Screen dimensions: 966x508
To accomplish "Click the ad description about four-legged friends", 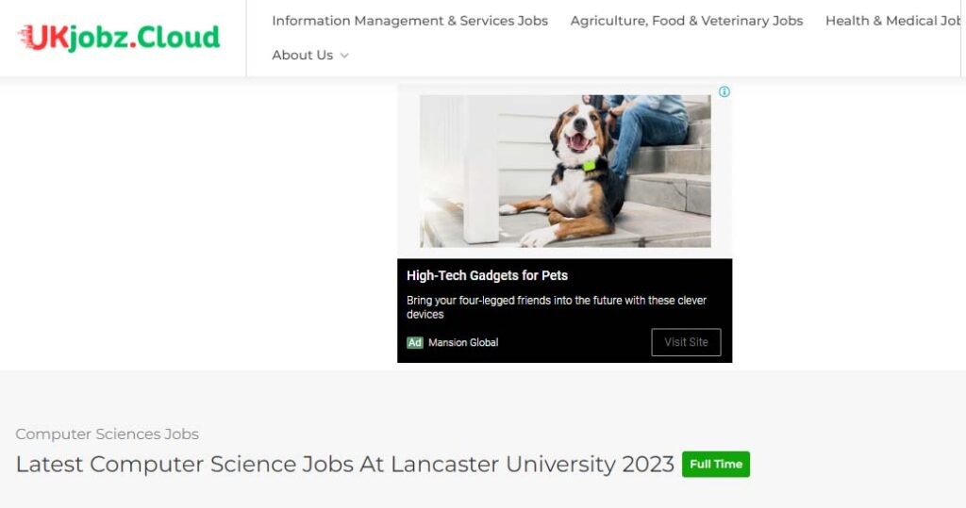I will tap(557, 307).
